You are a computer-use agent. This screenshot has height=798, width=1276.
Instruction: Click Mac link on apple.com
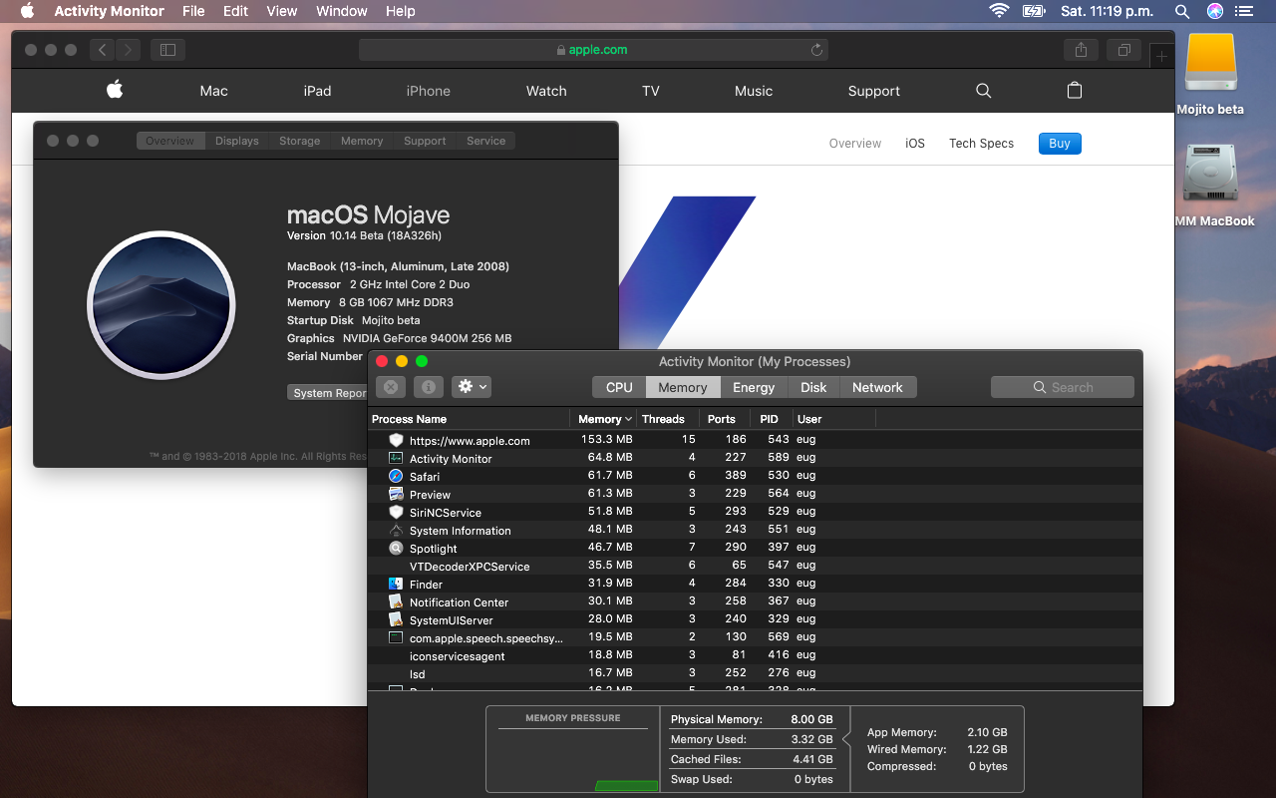click(214, 91)
